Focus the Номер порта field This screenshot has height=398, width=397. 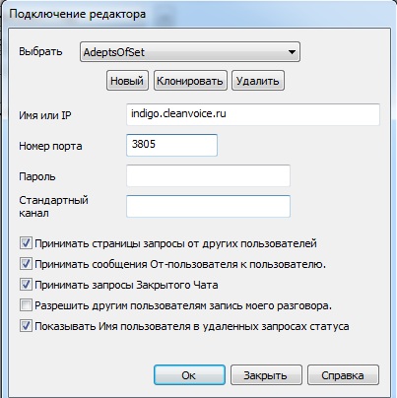[171, 145]
